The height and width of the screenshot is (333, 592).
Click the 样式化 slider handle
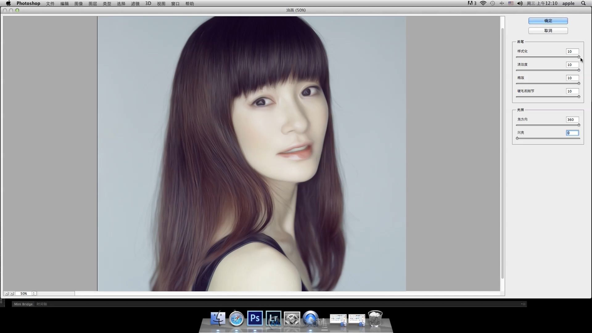click(579, 57)
